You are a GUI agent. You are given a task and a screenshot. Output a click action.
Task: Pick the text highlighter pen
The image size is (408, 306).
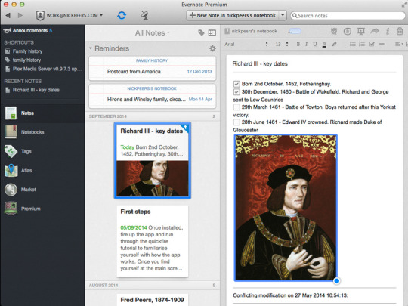pos(335,45)
